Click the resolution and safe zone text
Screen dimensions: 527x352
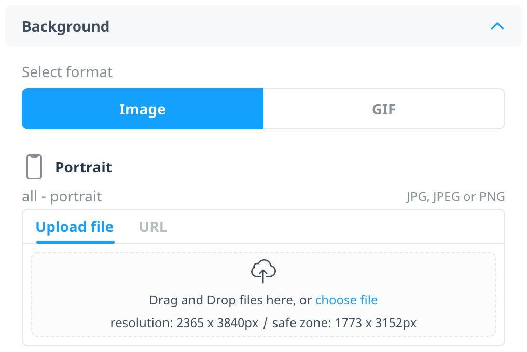pyautogui.click(x=263, y=323)
